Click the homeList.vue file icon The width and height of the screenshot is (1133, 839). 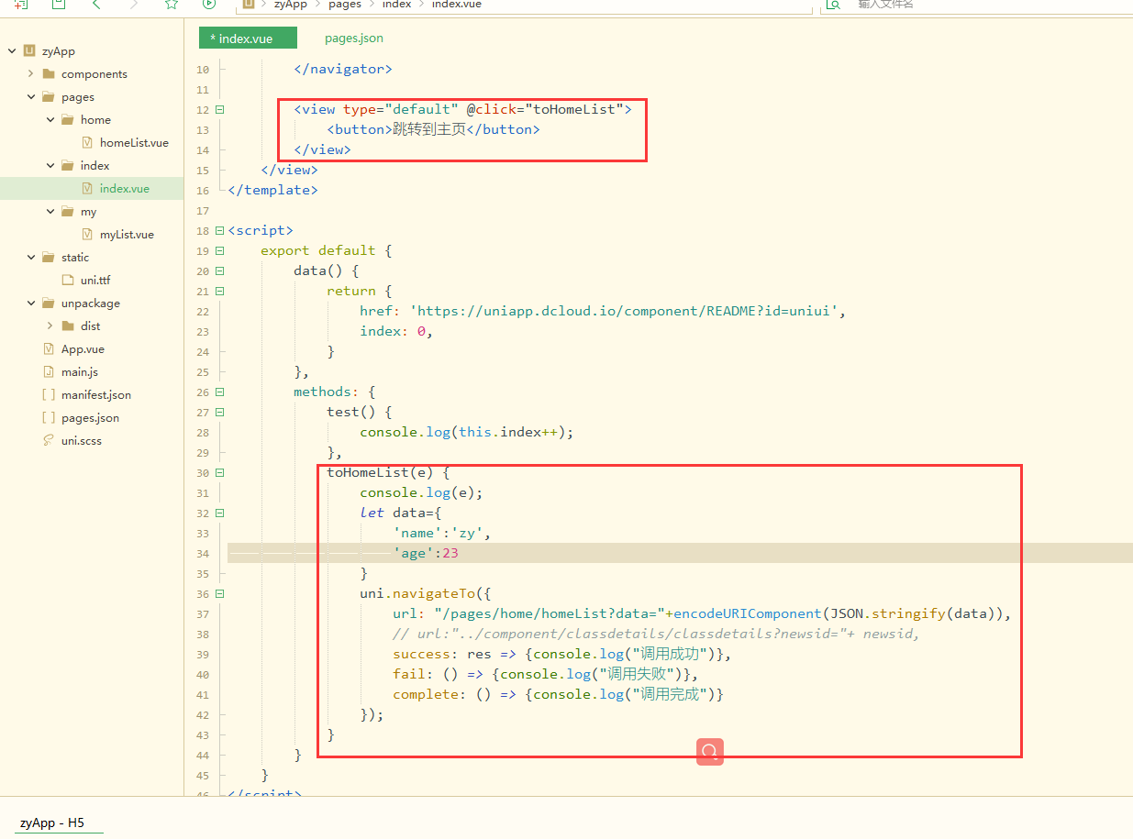87,143
